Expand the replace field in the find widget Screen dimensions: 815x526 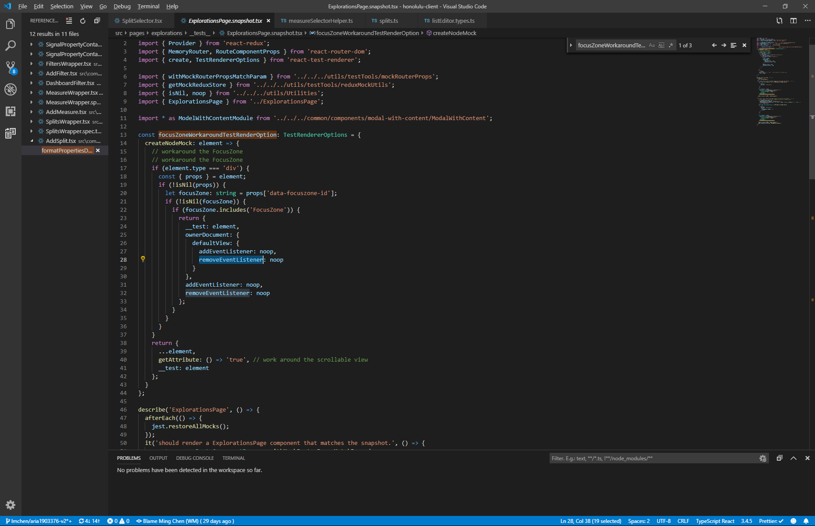[571, 45]
